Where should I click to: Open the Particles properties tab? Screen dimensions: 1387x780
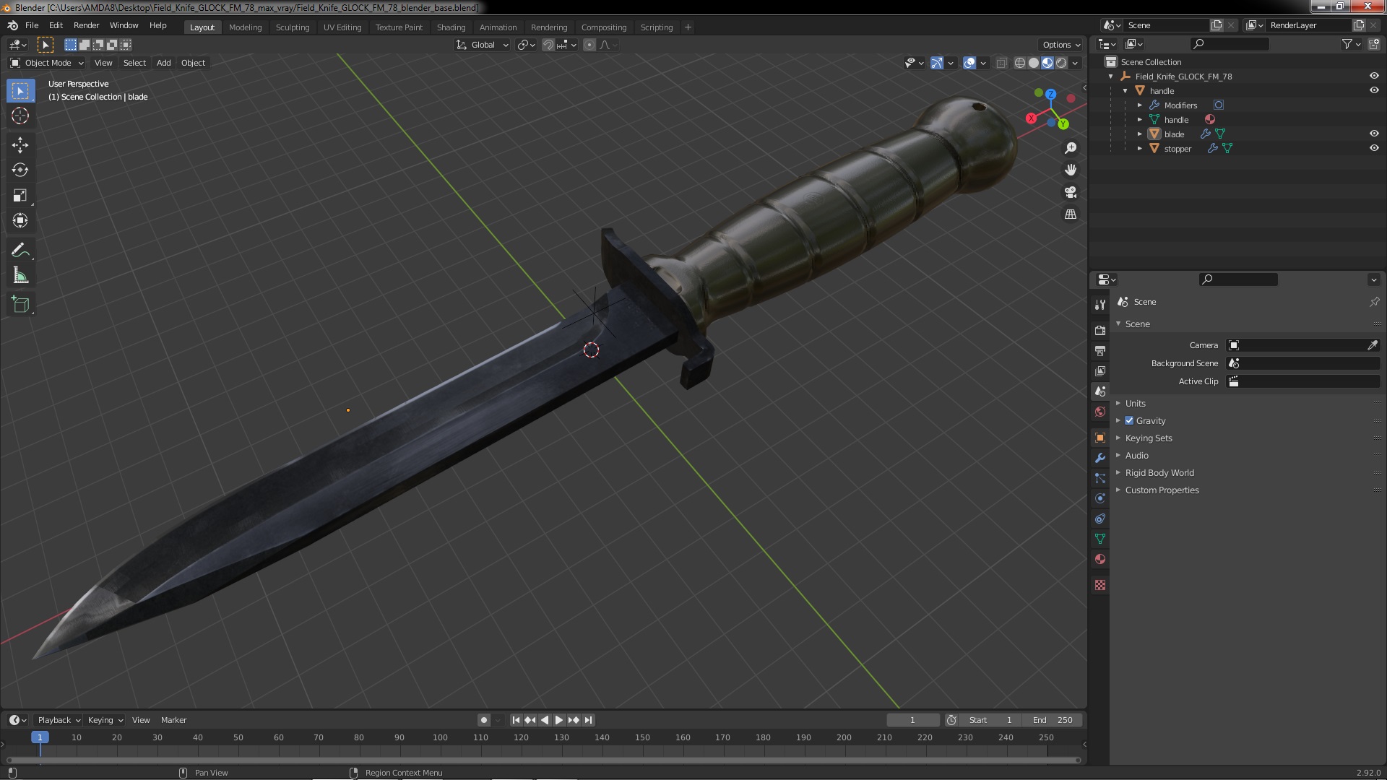(1100, 478)
